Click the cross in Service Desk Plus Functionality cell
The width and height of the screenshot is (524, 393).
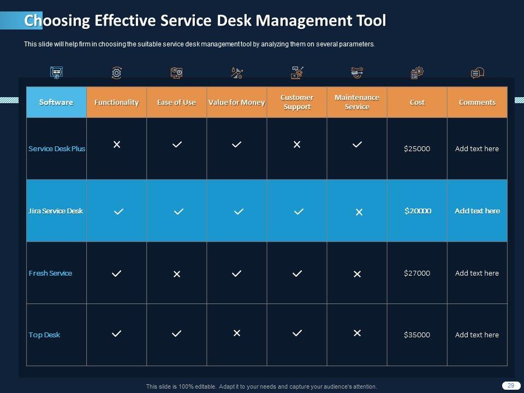point(117,144)
